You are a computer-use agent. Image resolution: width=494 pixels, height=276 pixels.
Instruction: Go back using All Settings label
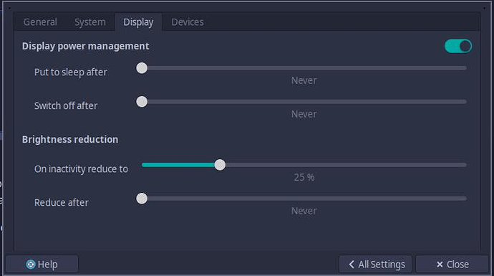(x=382, y=265)
